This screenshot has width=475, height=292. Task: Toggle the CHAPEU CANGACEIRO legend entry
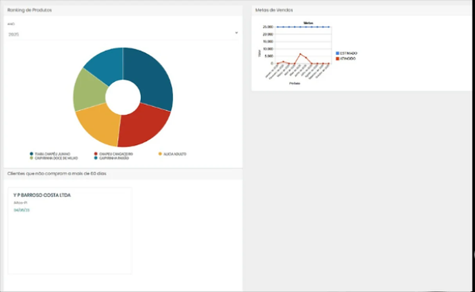coord(113,154)
